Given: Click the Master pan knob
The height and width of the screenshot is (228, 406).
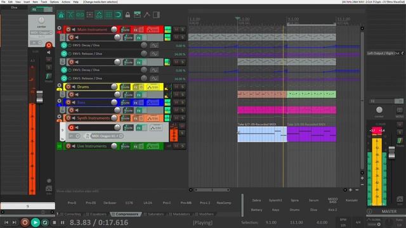Looking at the screenshot, I should pos(379,110).
